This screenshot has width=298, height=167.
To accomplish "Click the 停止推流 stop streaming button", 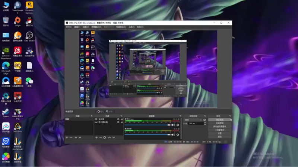I will (x=220, y=120).
